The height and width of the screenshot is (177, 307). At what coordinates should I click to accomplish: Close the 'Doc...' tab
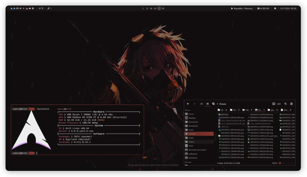291,110
